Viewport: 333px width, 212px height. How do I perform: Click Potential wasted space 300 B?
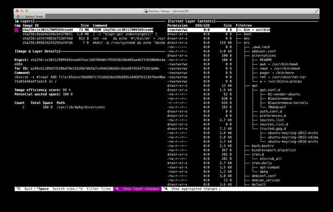[43, 94]
